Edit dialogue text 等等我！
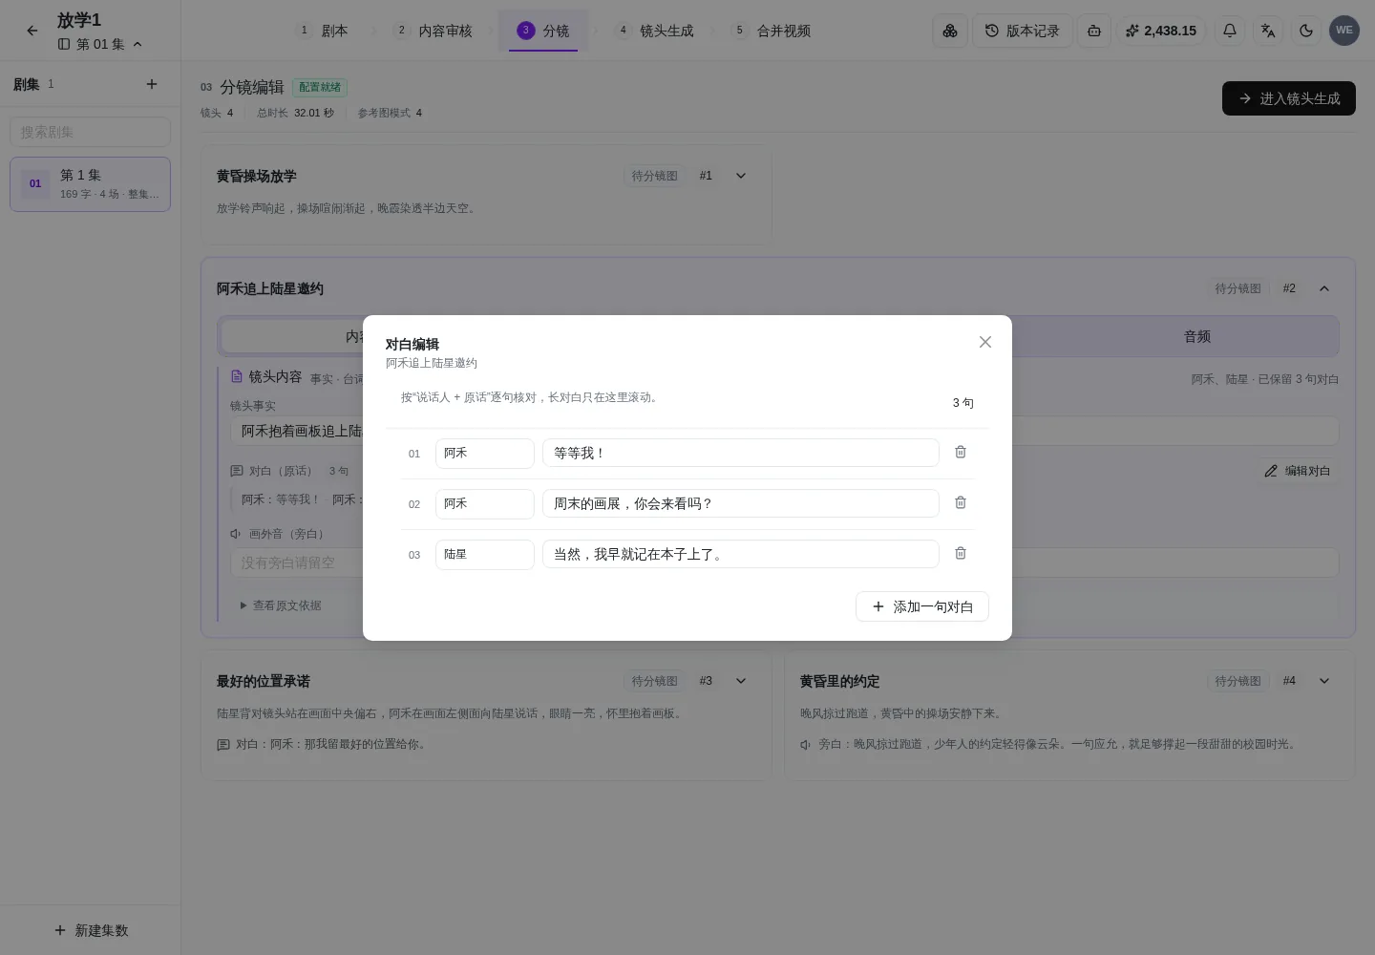This screenshot has height=955, width=1375. 741,453
